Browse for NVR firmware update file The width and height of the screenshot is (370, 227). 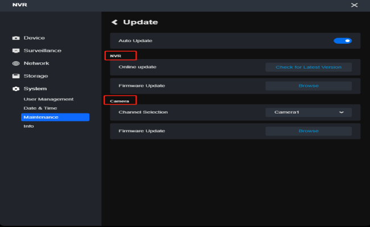pos(308,86)
